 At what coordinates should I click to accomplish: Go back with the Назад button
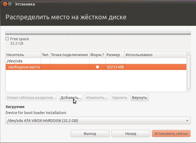(130, 134)
